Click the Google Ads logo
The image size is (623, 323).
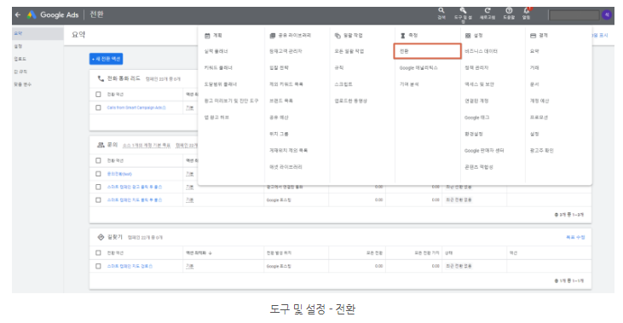pyautogui.click(x=32, y=14)
